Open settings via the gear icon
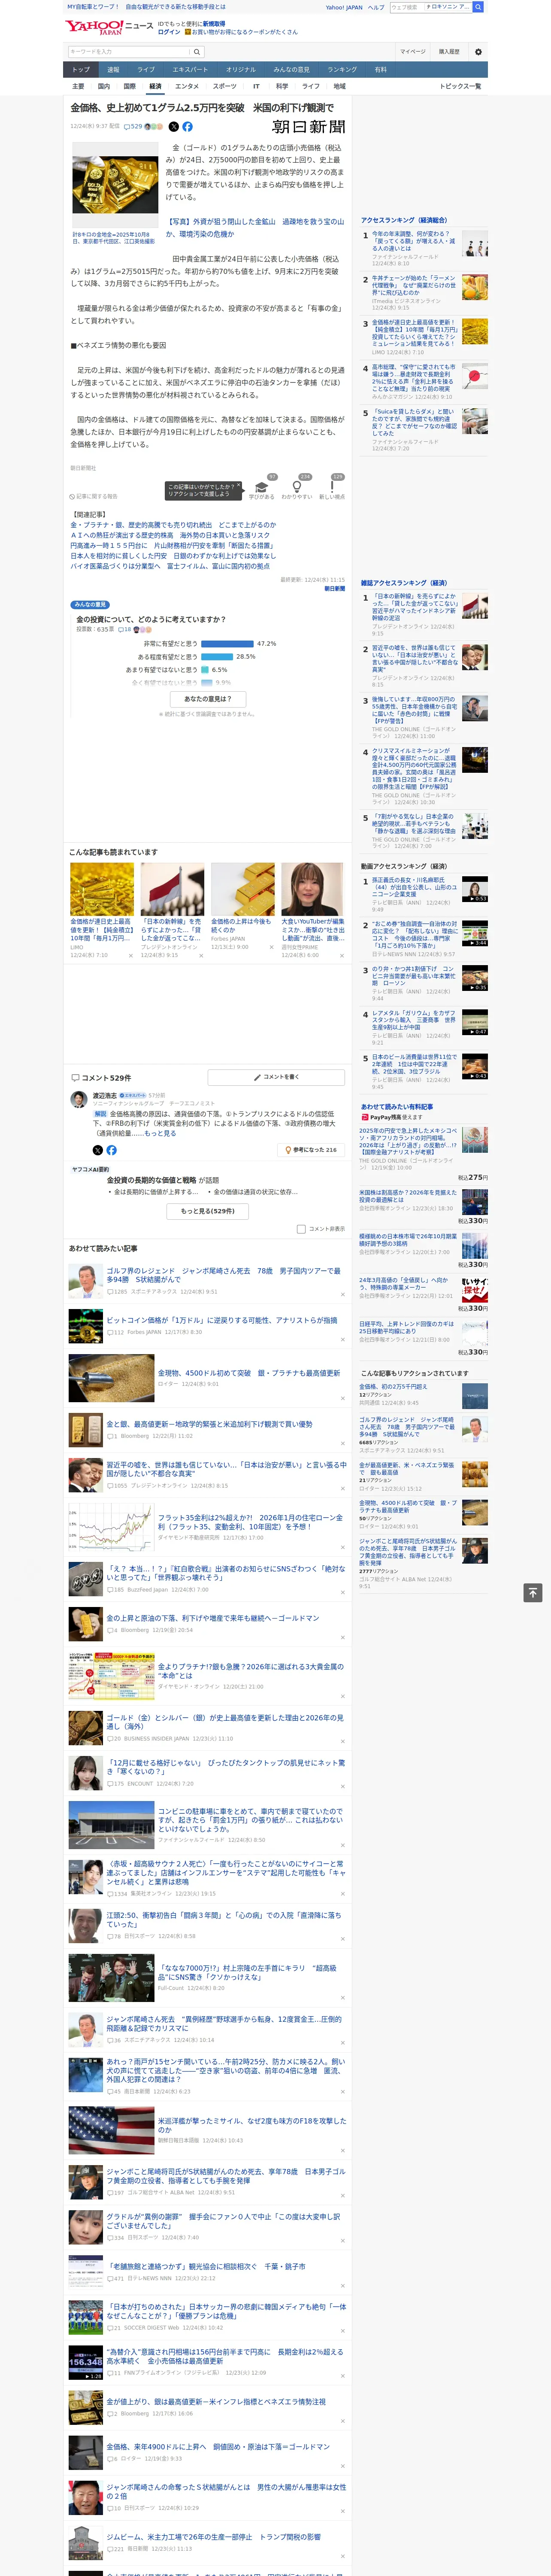551x2576 pixels. pos(478,52)
